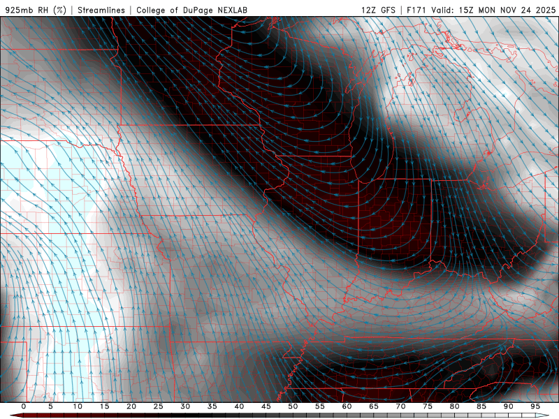Click the "15" colorbar scale label
559x419 pixels.
[104, 406]
